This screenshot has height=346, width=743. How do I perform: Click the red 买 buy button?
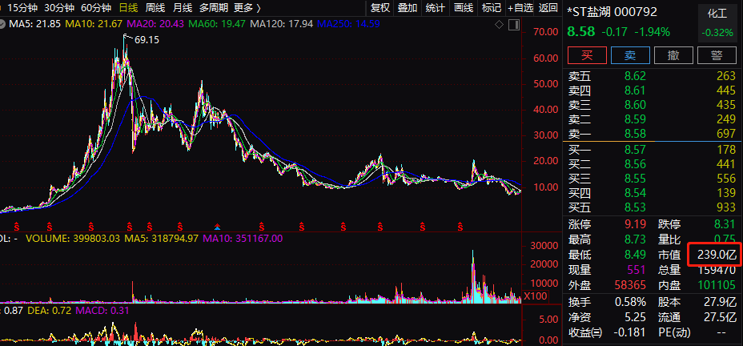(587, 55)
